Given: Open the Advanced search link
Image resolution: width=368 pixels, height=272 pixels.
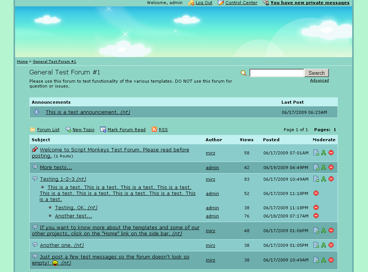Looking at the screenshot, I should [319, 80].
